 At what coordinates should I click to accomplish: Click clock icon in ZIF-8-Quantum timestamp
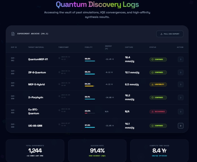(x=59, y=72)
